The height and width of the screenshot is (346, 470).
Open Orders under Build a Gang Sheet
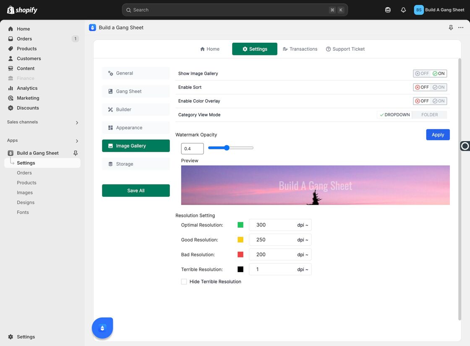(24, 173)
